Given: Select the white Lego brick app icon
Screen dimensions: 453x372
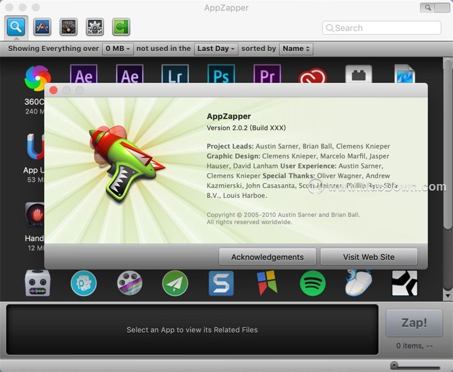Looking at the screenshot, I should tap(359, 74).
